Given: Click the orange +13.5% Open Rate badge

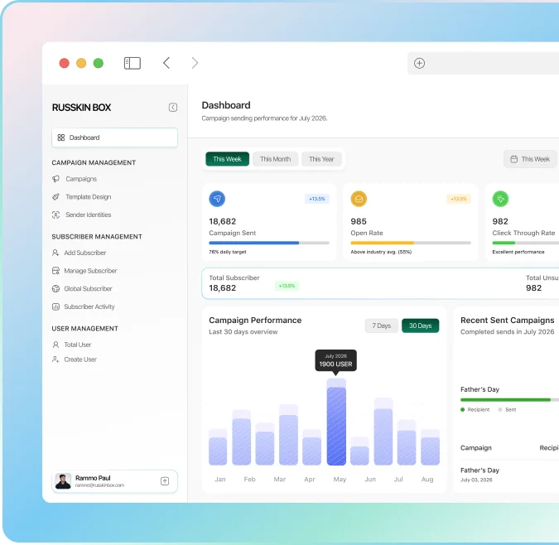Looking at the screenshot, I should click(x=459, y=199).
